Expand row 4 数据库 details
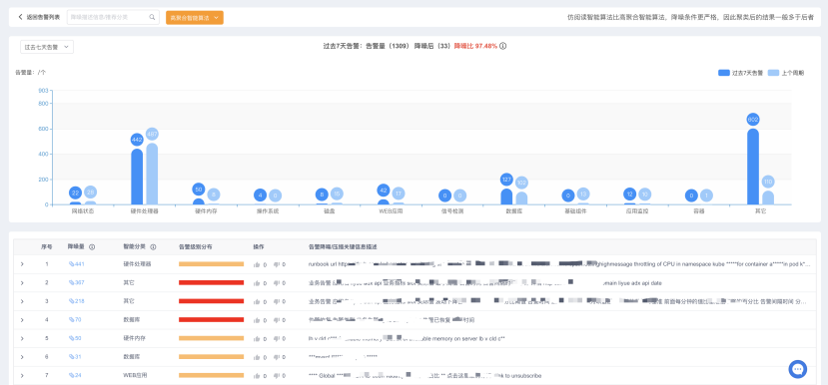The image size is (828, 385). (x=22, y=319)
